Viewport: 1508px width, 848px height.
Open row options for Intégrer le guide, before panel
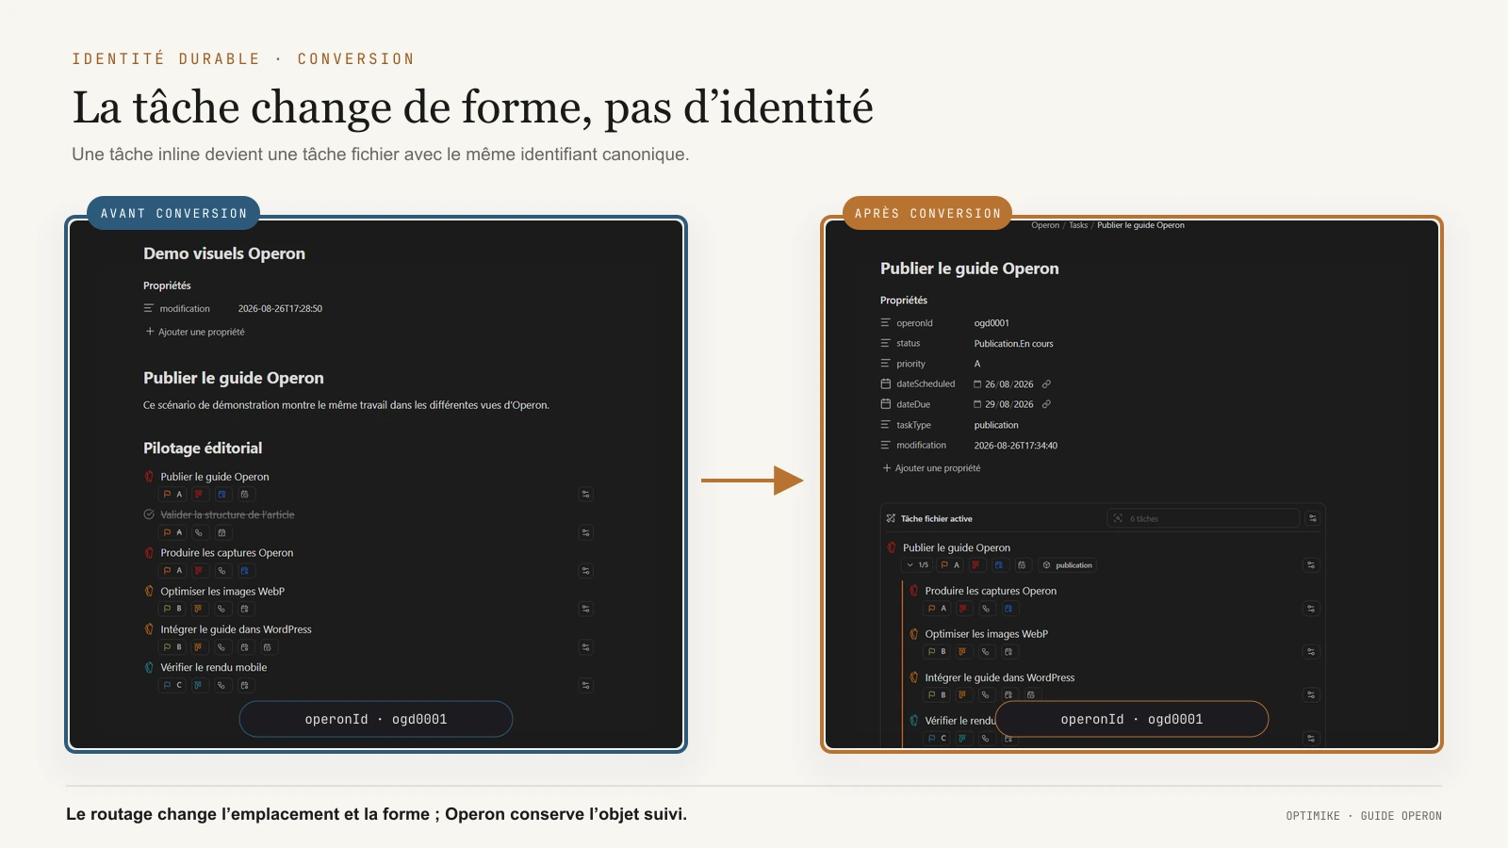tap(585, 647)
